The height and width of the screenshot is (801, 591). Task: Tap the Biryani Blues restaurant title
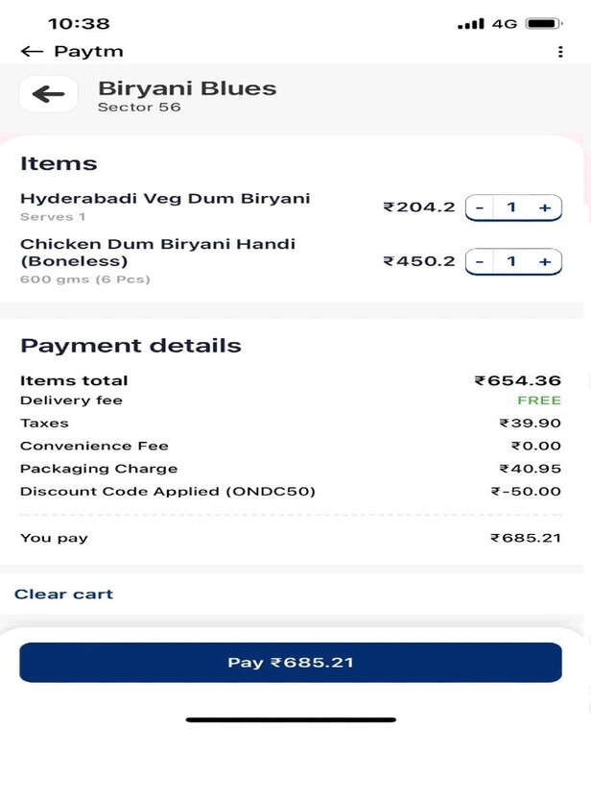[187, 88]
